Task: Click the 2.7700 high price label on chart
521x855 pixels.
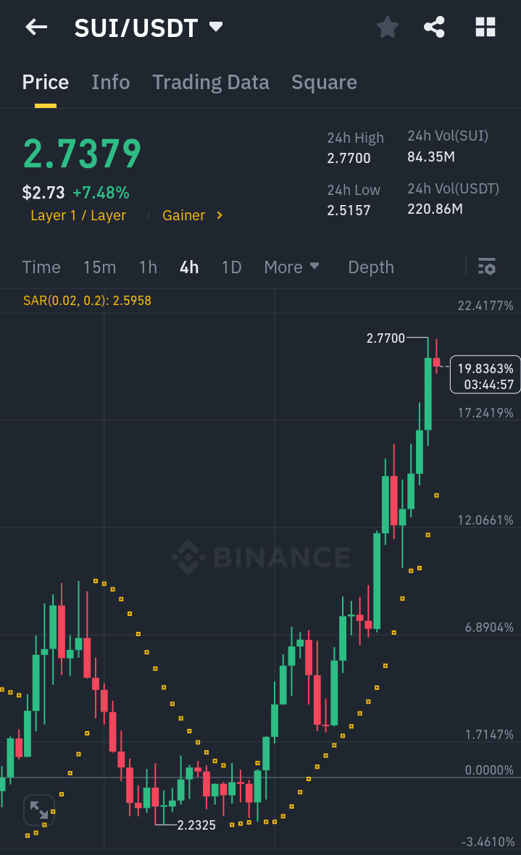Action: pyautogui.click(x=385, y=338)
